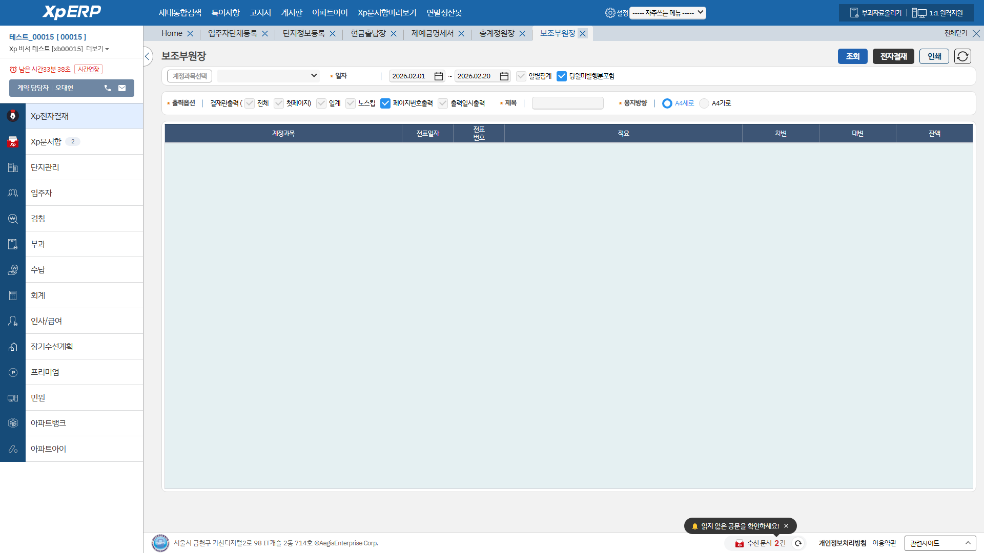Click the refresh icon next to 인쇄
The height and width of the screenshot is (553, 984).
click(962, 56)
